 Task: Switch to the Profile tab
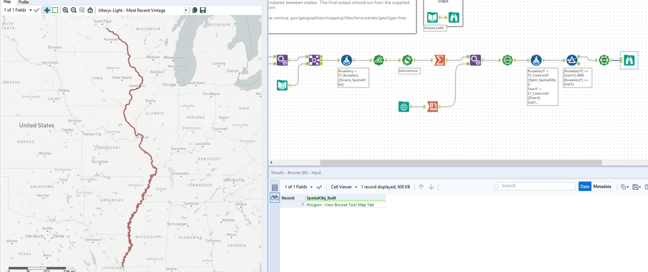pos(23,2)
